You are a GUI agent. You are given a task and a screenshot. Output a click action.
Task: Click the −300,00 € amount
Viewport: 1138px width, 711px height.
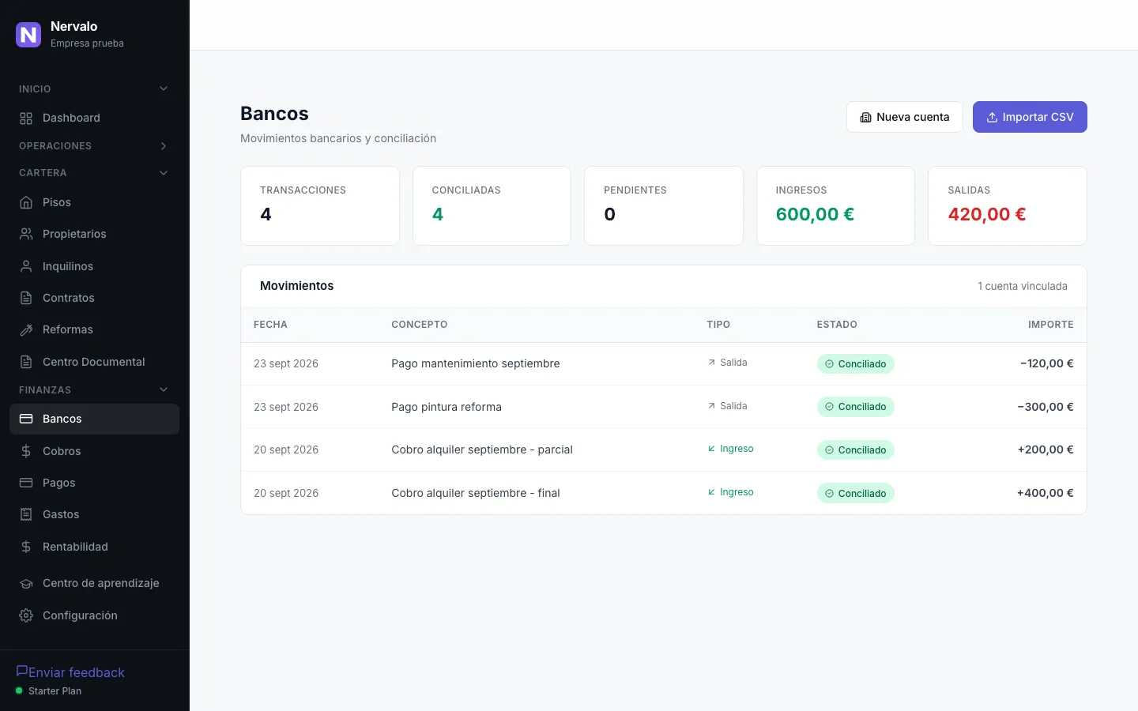click(x=1046, y=407)
